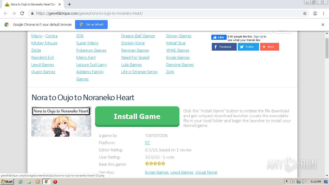Click the page vertical scrollbar thumb
The width and height of the screenshot is (329, 185).
(327, 48)
